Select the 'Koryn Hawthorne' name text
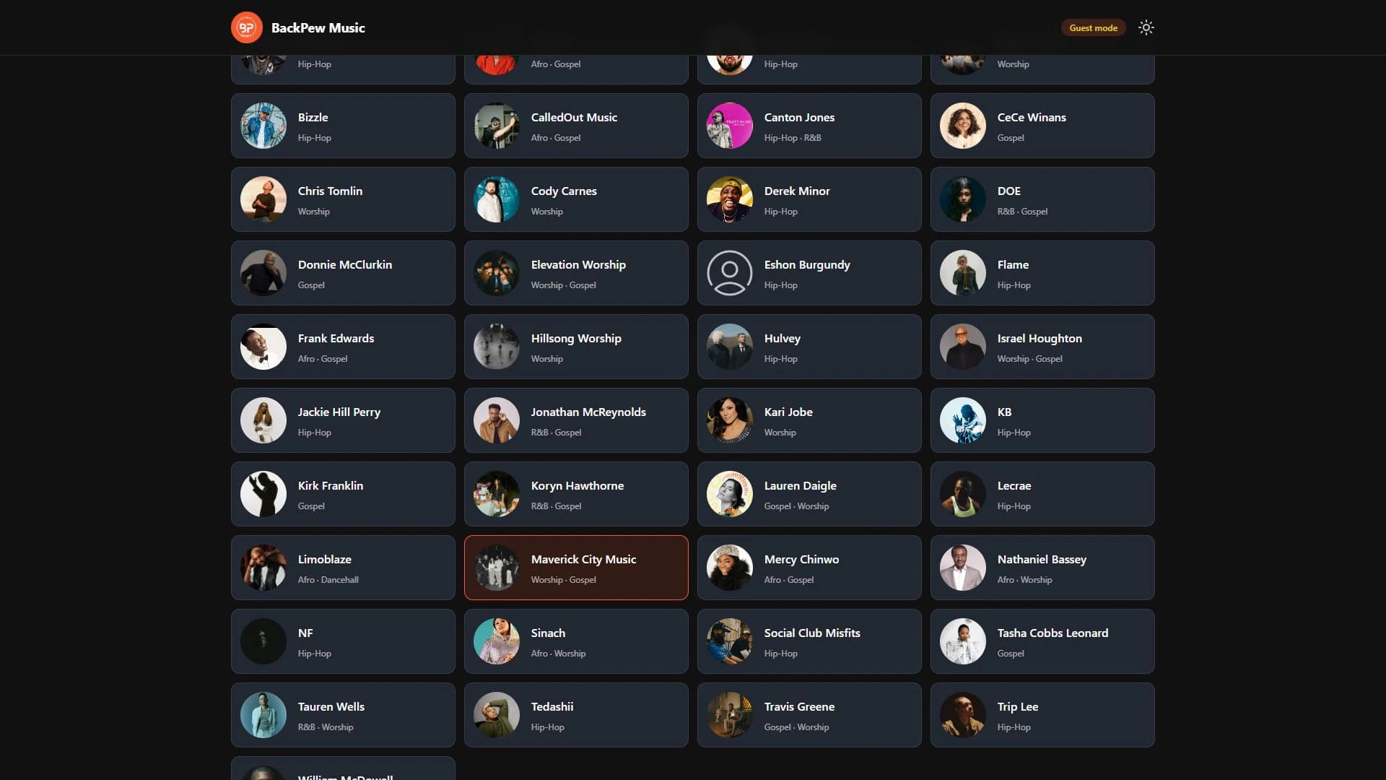This screenshot has height=780, width=1386. (577, 485)
